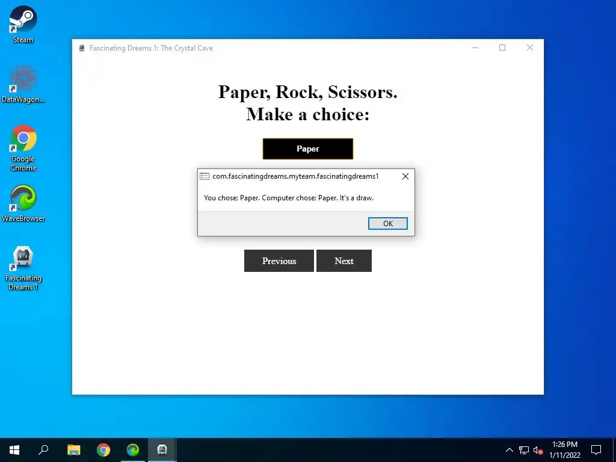Show hidden system tray icons
This screenshot has height=462, width=616.
pyautogui.click(x=509, y=450)
